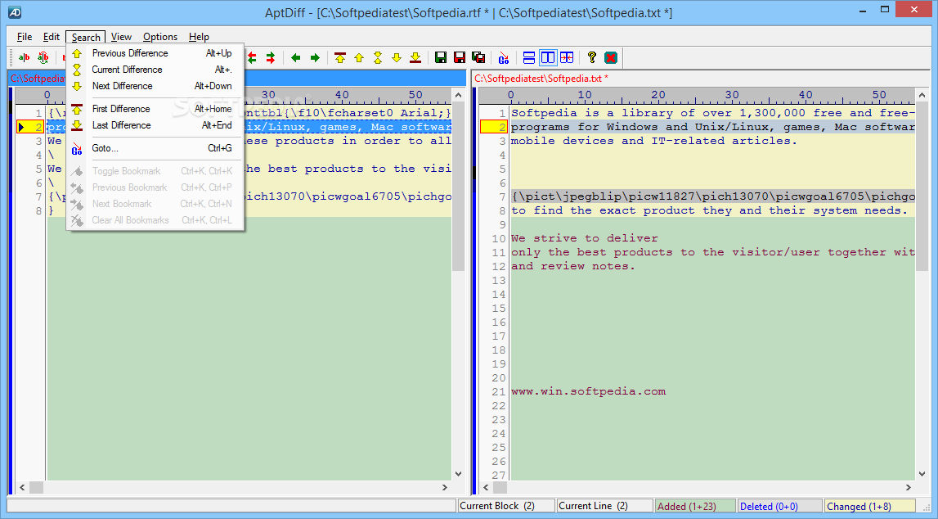Image resolution: width=938 pixels, height=519 pixels.
Task: Click the Current Block (2) status field
Action: (x=506, y=506)
